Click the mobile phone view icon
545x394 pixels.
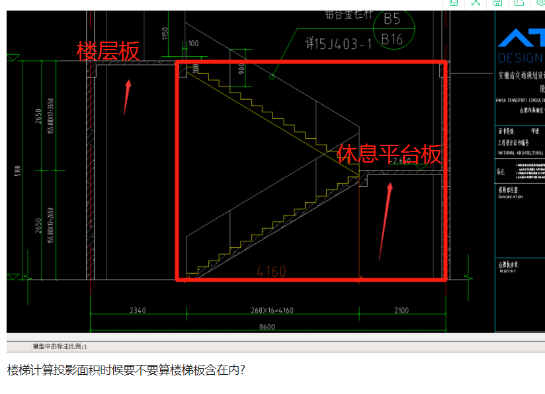click(454, 3)
